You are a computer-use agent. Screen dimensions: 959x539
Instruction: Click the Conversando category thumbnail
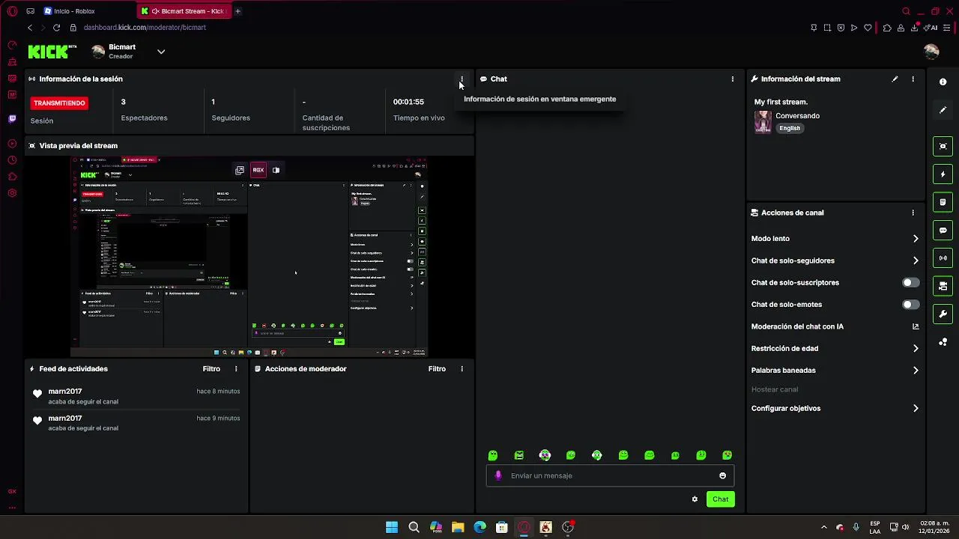763,122
